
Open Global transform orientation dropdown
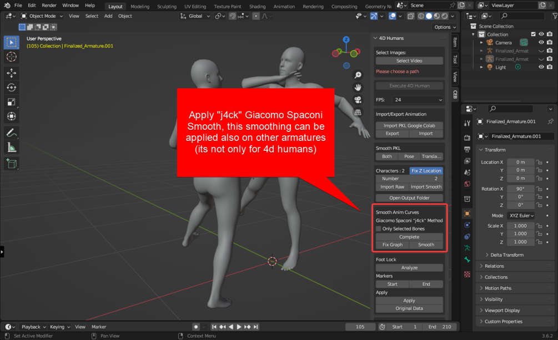click(x=195, y=16)
